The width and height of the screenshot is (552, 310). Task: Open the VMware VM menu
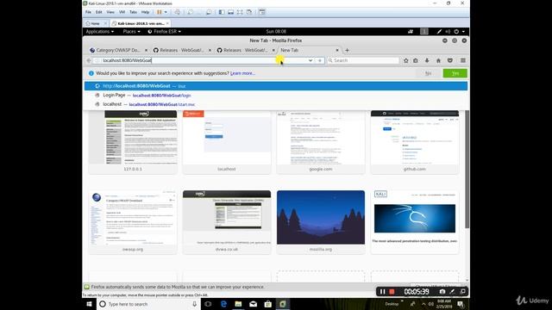tap(122, 12)
